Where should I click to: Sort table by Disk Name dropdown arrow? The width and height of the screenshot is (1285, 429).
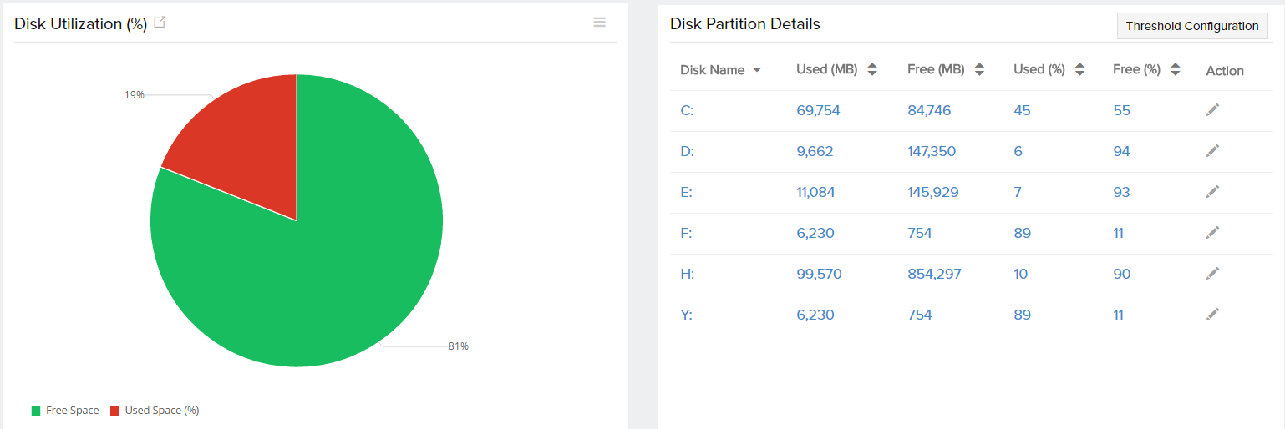[x=757, y=71]
